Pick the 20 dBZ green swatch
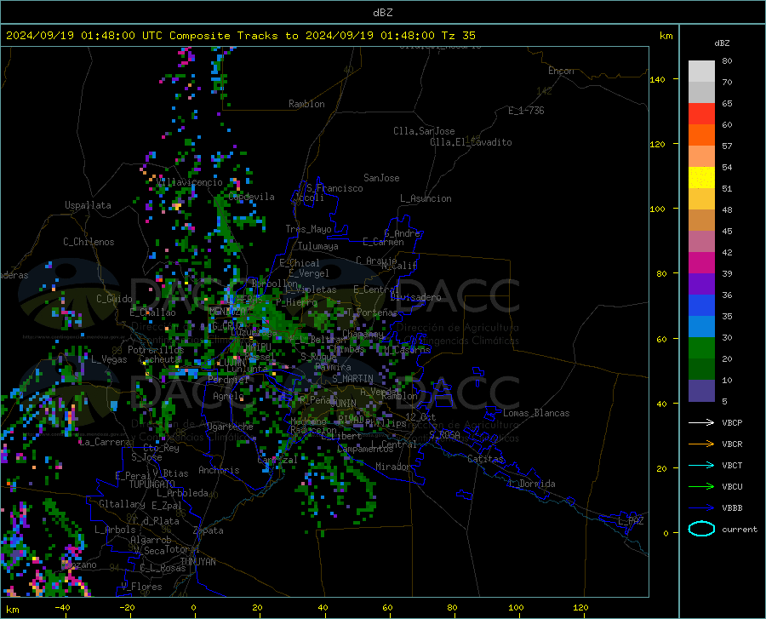 click(x=701, y=348)
